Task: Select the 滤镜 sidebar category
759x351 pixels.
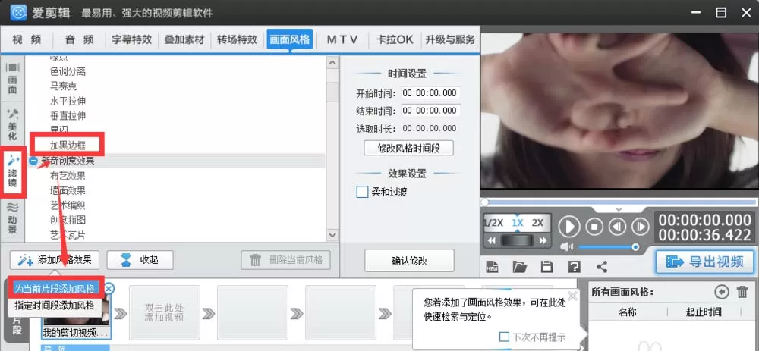Action: 12,172
